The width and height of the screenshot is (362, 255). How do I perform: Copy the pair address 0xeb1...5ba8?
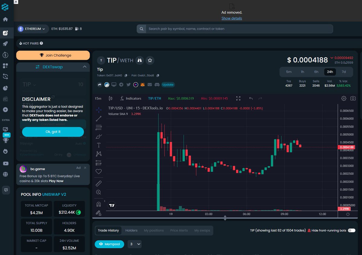158,75
